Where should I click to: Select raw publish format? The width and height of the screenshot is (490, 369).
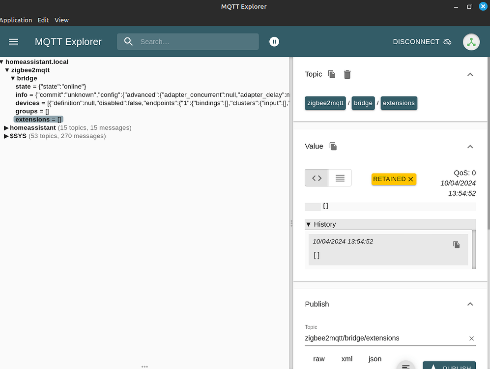pos(319,359)
